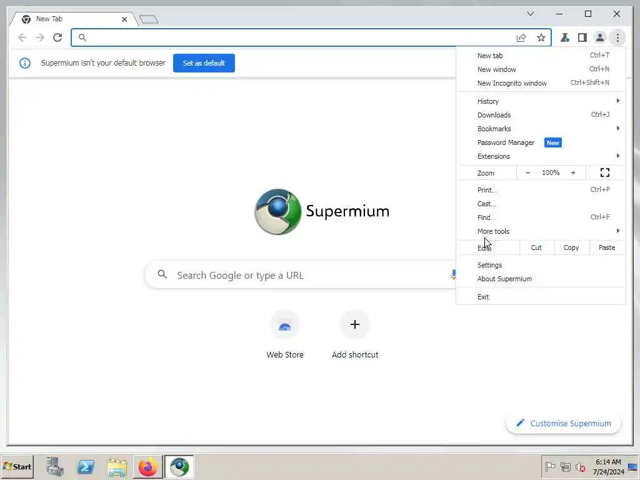Close the three-dot browser menu button
Image resolution: width=640 pixels, height=480 pixels.
pyautogui.click(x=617, y=37)
